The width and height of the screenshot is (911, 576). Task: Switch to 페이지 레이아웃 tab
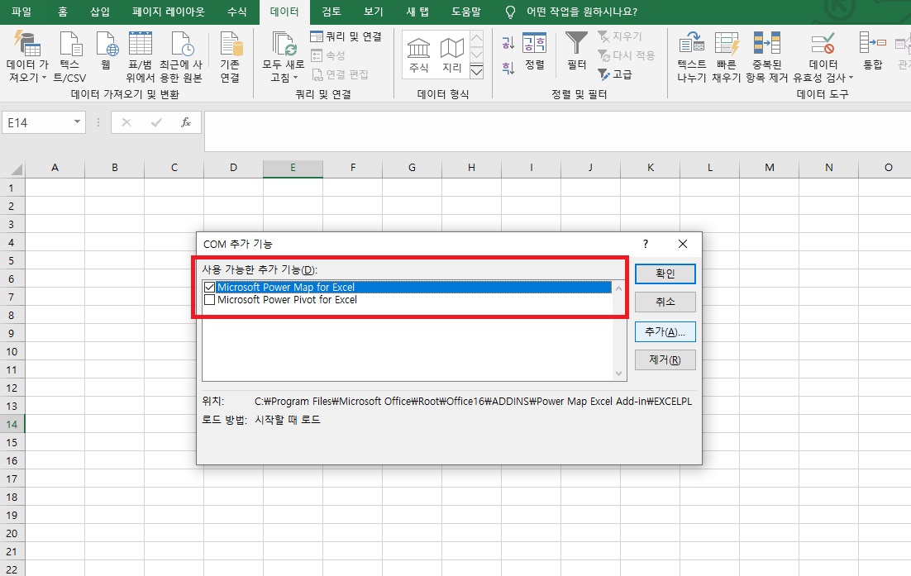169,12
